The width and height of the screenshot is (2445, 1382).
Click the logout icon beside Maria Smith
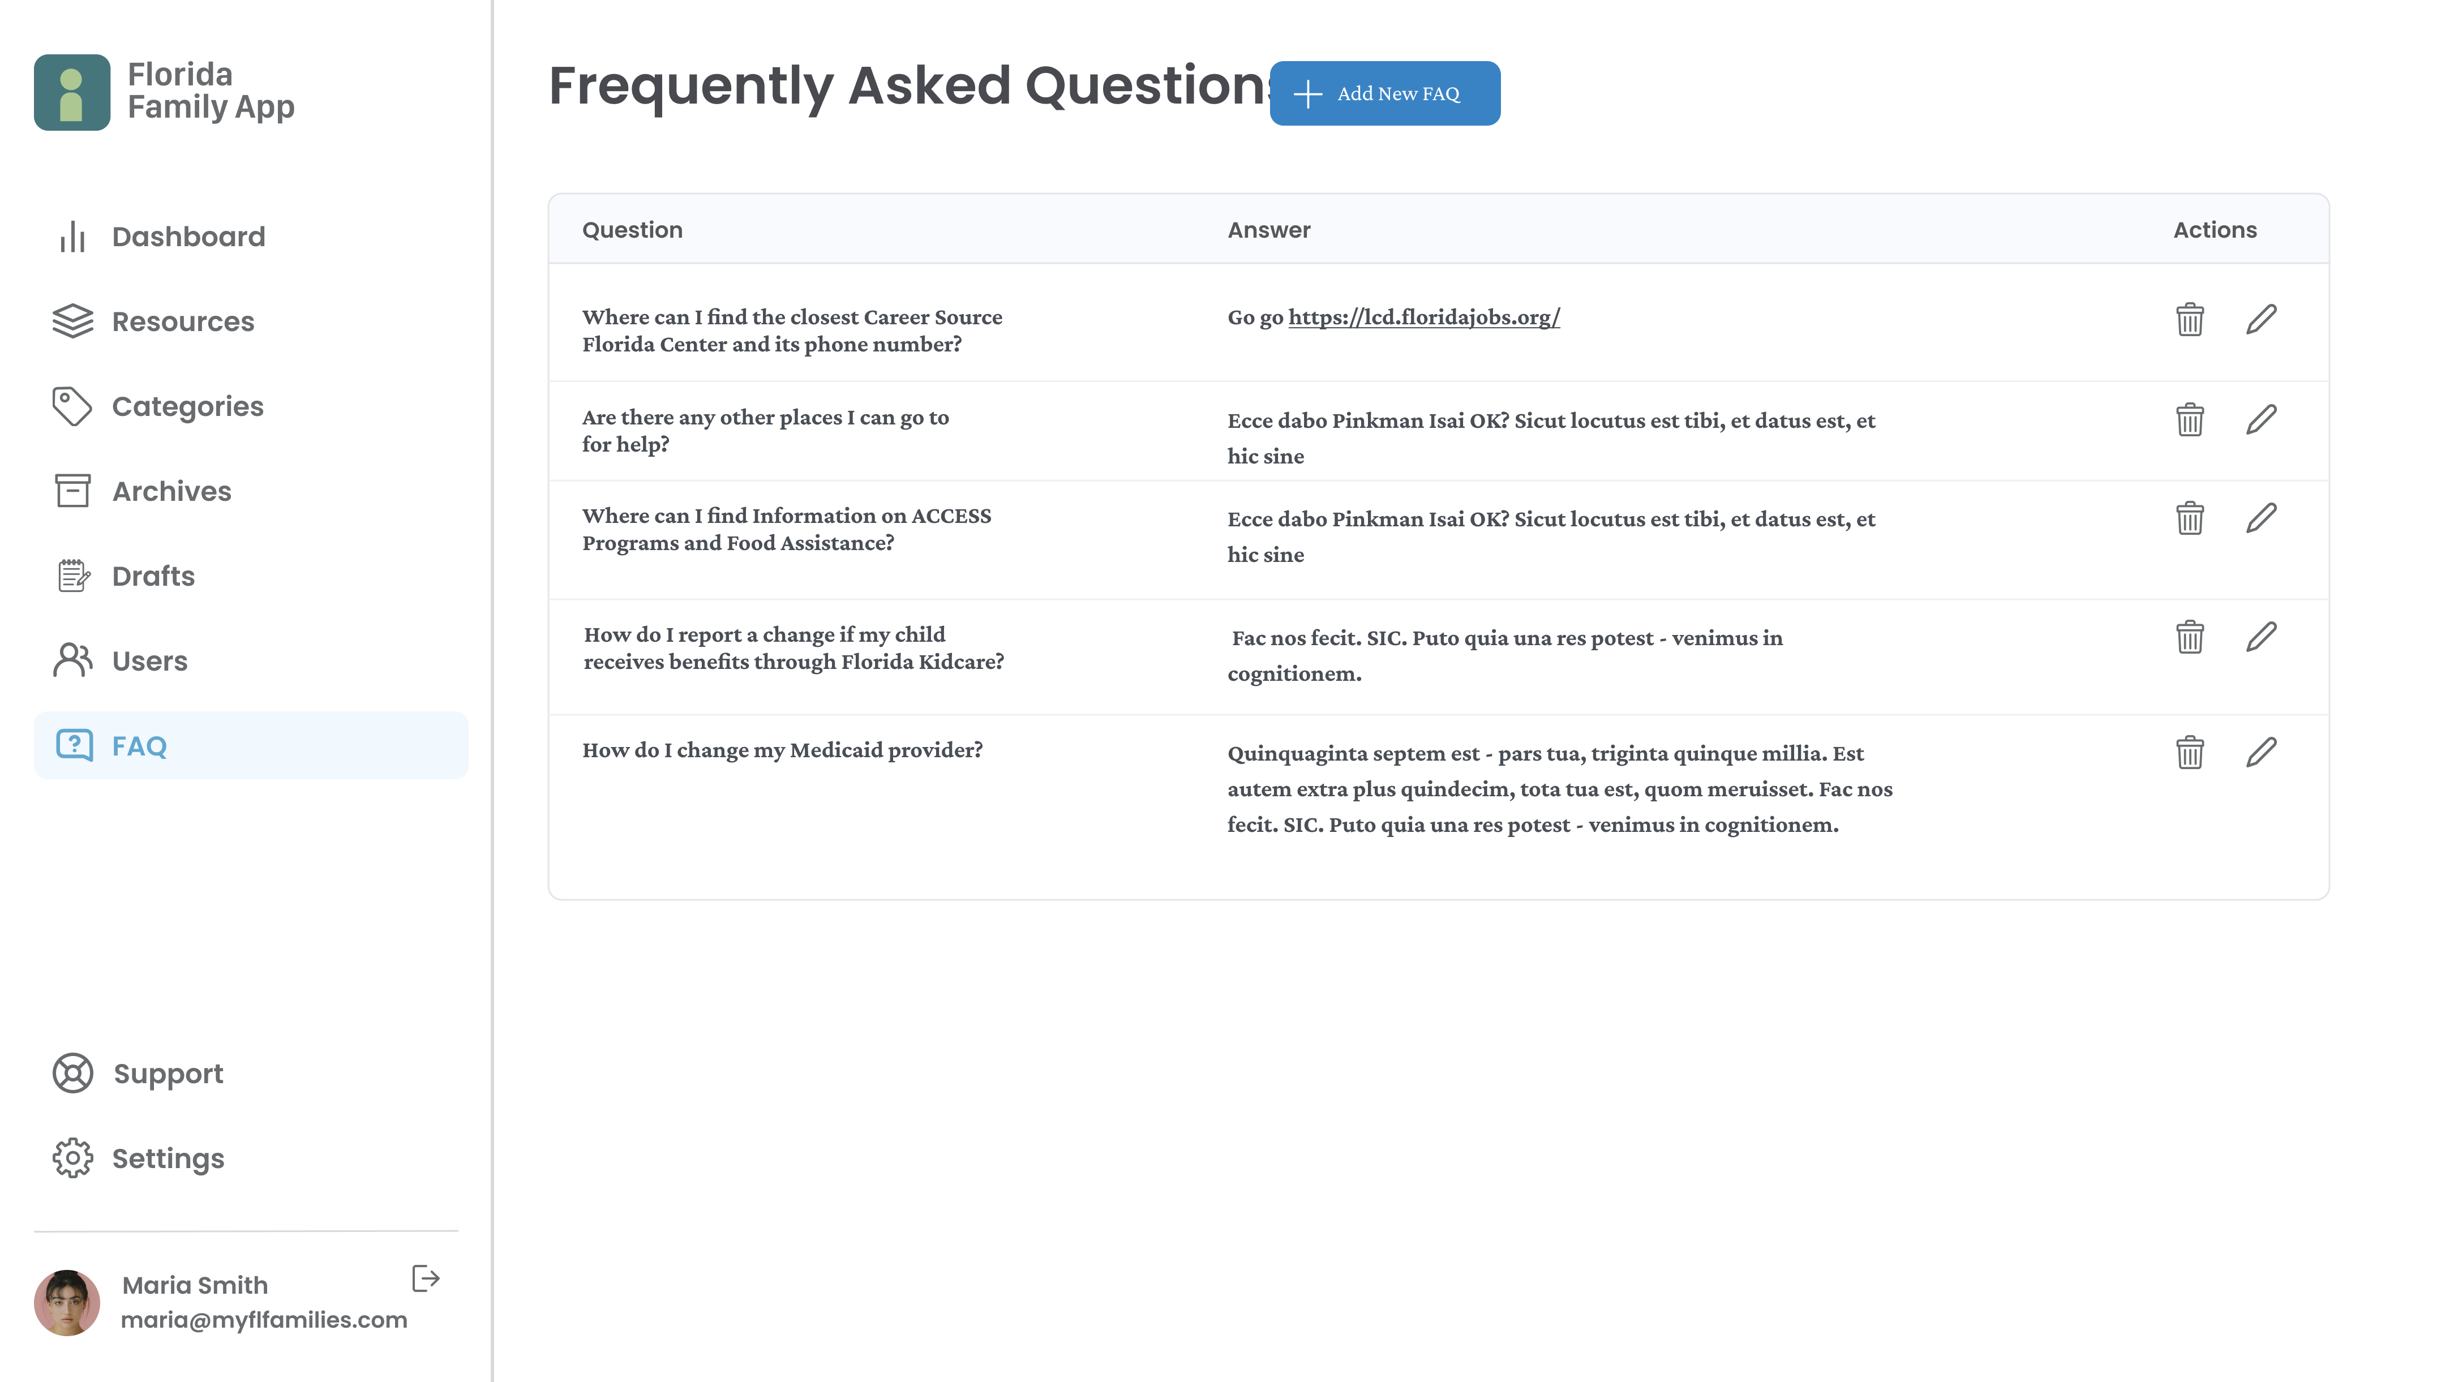[x=426, y=1278]
